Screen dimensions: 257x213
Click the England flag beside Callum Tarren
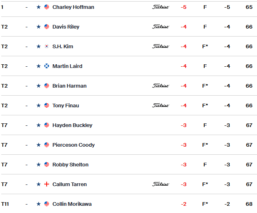(47, 184)
